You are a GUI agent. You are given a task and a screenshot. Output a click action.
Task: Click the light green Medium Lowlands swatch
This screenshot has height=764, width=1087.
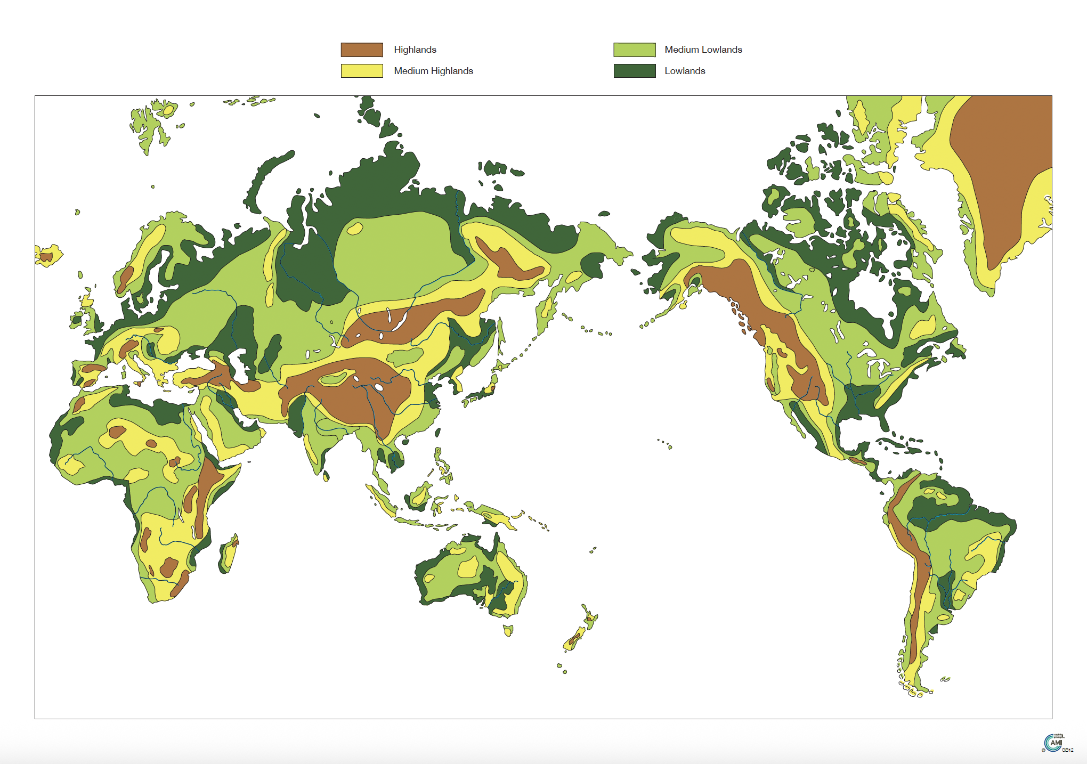click(635, 50)
